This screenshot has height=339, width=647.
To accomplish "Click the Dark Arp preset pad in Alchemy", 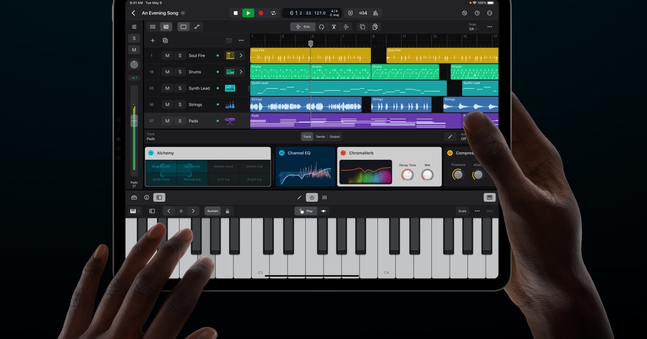I will [223, 180].
